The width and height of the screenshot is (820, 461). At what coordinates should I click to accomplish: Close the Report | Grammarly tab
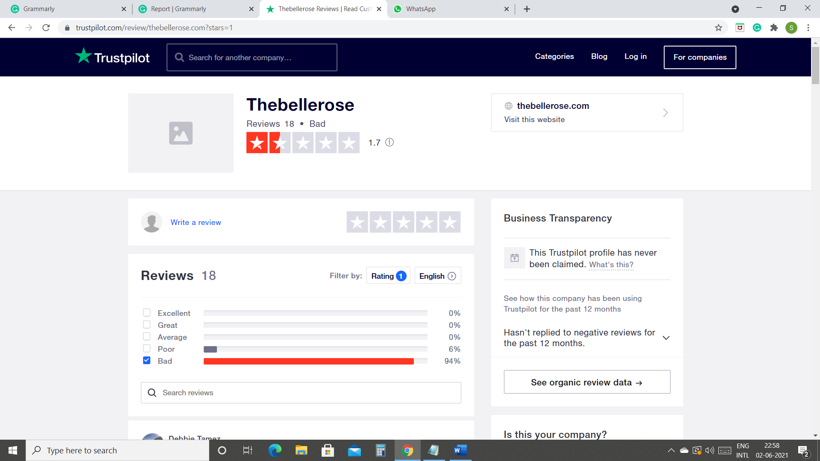(251, 9)
